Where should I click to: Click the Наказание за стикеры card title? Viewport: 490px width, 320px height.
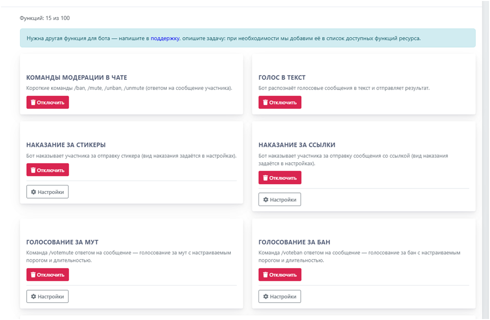pyautogui.click(x=66, y=144)
